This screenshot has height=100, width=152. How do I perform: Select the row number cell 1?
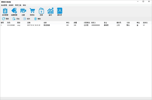1,25
